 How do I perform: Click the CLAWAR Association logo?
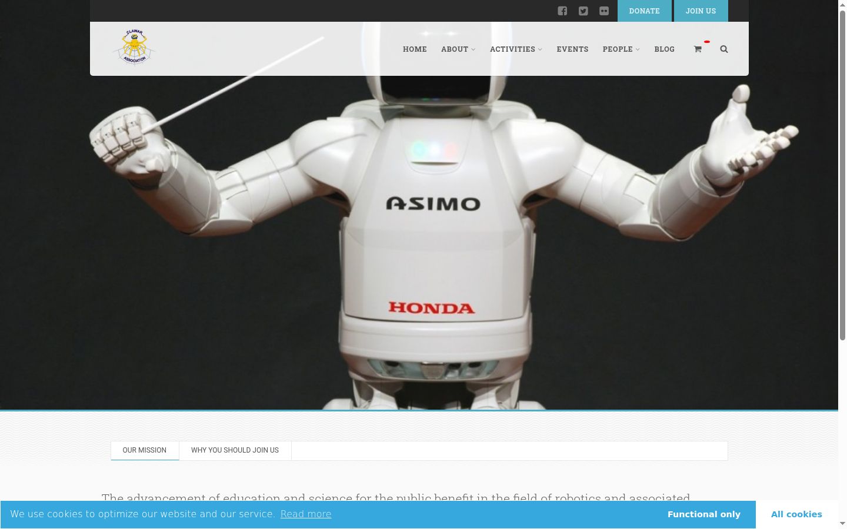[135, 47]
